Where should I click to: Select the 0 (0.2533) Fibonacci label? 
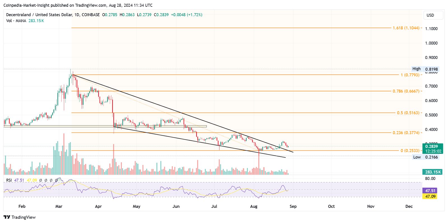pyautogui.click(x=410, y=151)
